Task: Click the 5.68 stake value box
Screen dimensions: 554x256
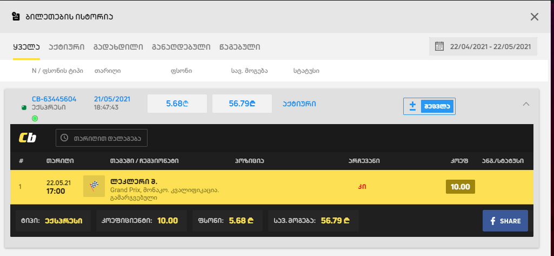Action: pos(177,104)
